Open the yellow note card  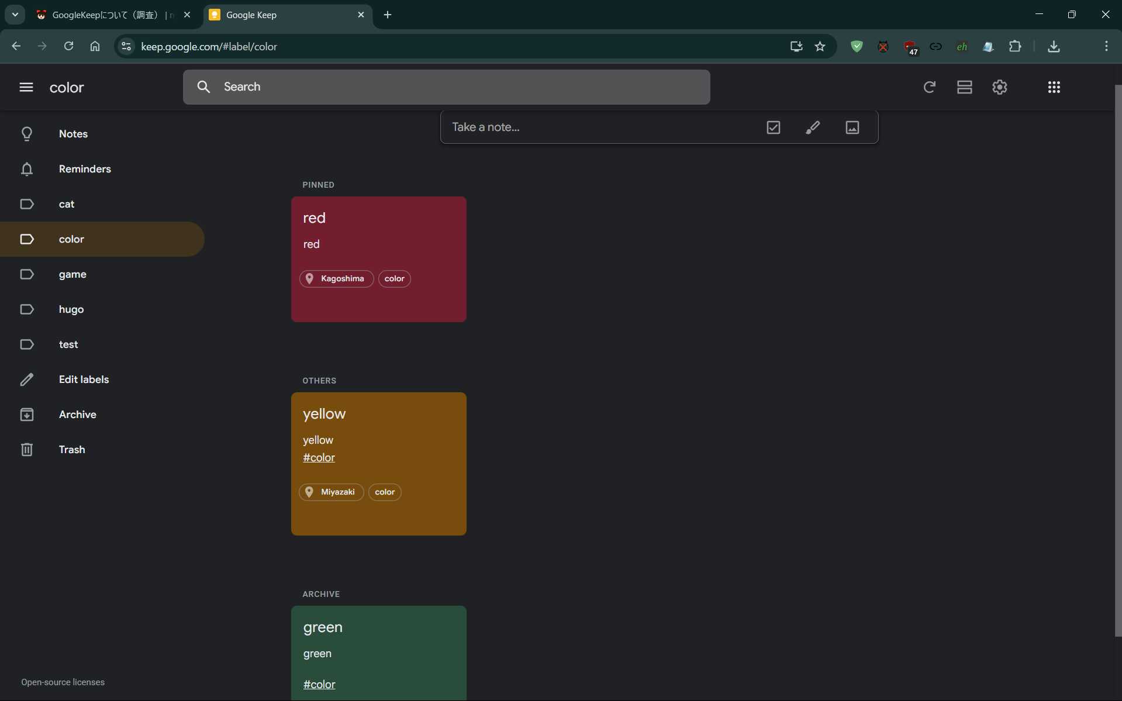pos(378,464)
